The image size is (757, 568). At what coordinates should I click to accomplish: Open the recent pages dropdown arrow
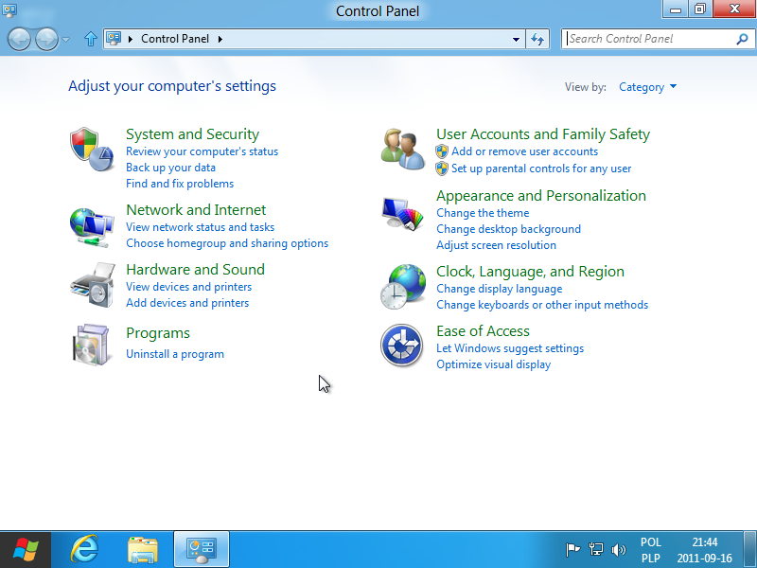[x=66, y=39]
